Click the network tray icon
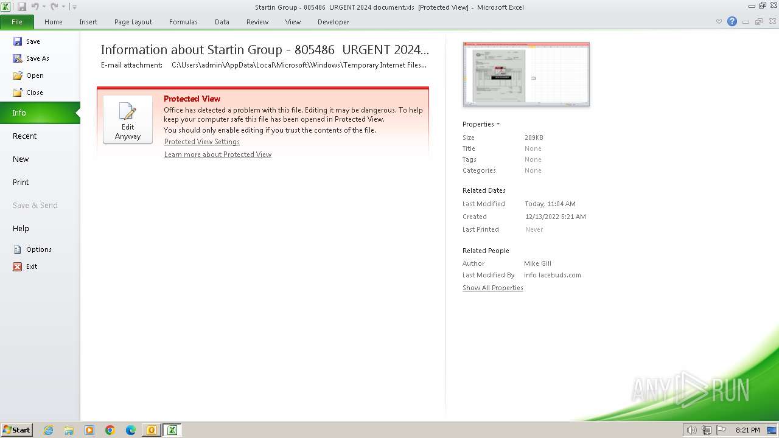779x438 pixels. pos(707,430)
